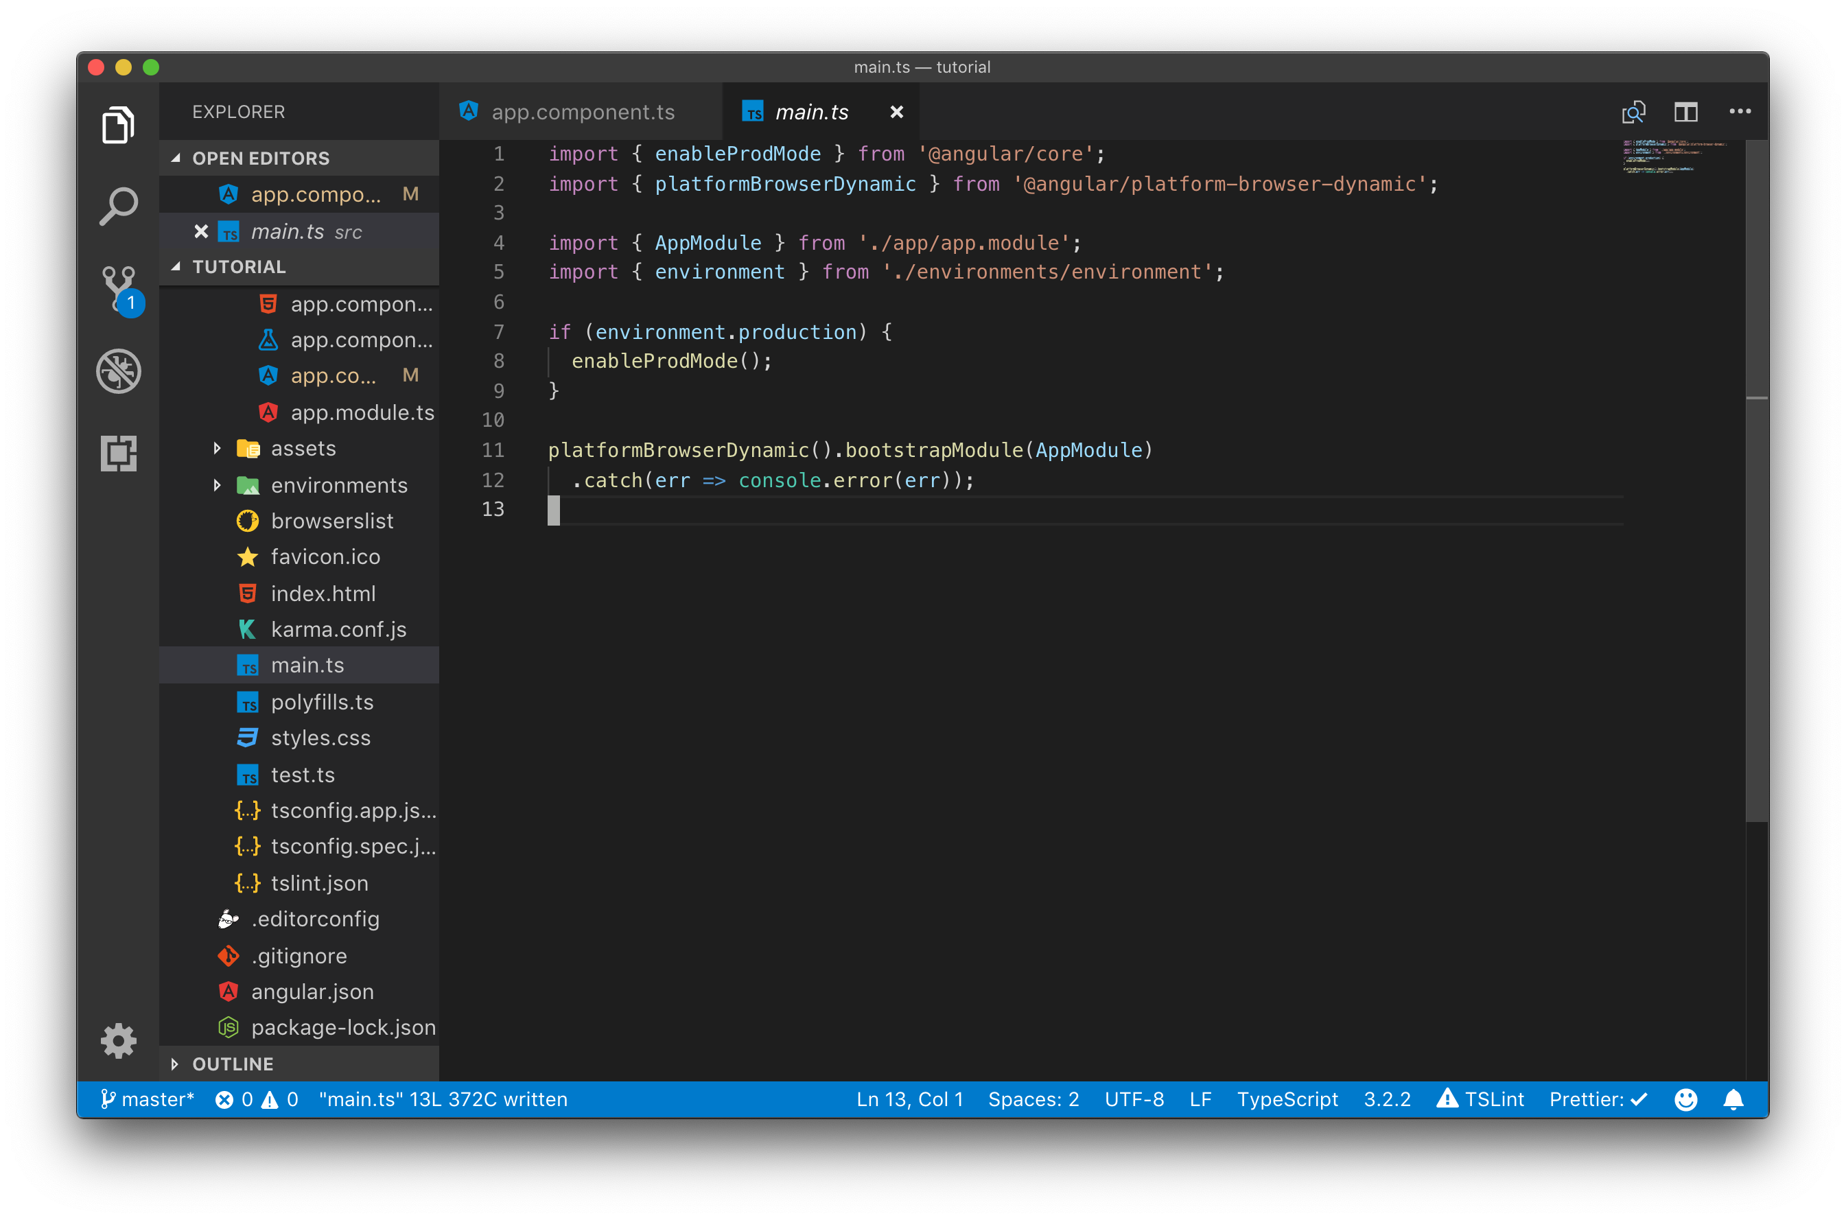The height and width of the screenshot is (1220, 1846).
Task: Click the master* git branch indicator
Action: click(x=146, y=1099)
